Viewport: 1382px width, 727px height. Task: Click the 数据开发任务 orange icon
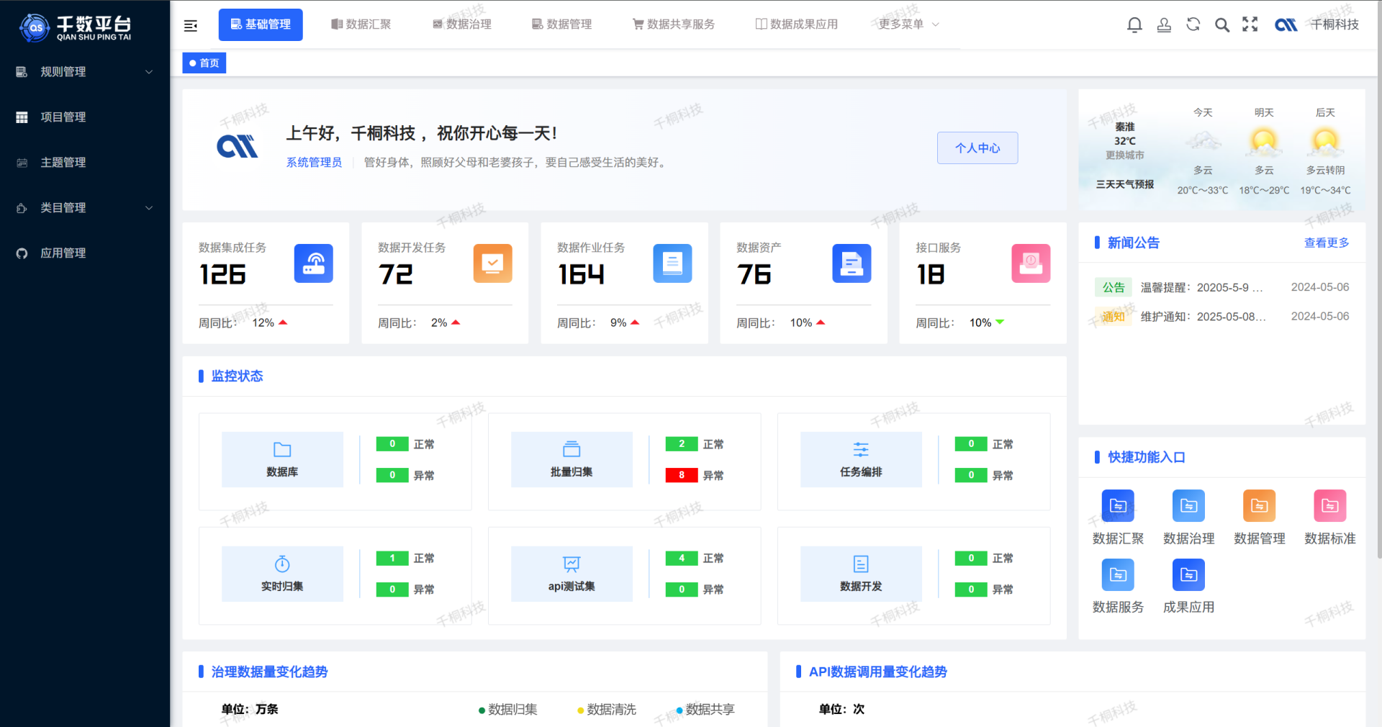coord(493,263)
